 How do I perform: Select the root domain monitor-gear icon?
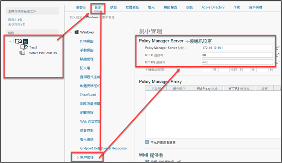coord(18,41)
